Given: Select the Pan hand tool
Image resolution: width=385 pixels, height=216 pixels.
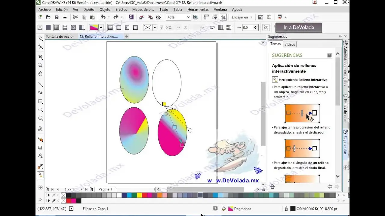Looking at the screenshot, I should 40,73.
